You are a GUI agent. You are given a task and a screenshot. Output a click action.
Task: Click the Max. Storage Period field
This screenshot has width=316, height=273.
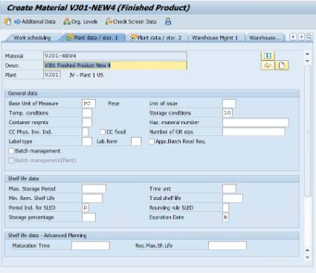(x=94, y=189)
